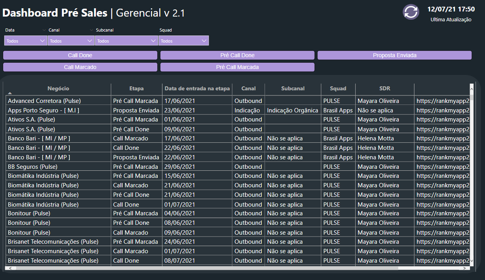This screenshot has height=280, width=485.
Task: Open the Data filter dropdown
Action: tap(26, 41)
